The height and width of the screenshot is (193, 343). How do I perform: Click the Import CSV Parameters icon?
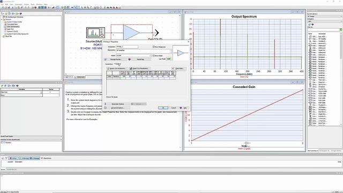click(108, 69)
